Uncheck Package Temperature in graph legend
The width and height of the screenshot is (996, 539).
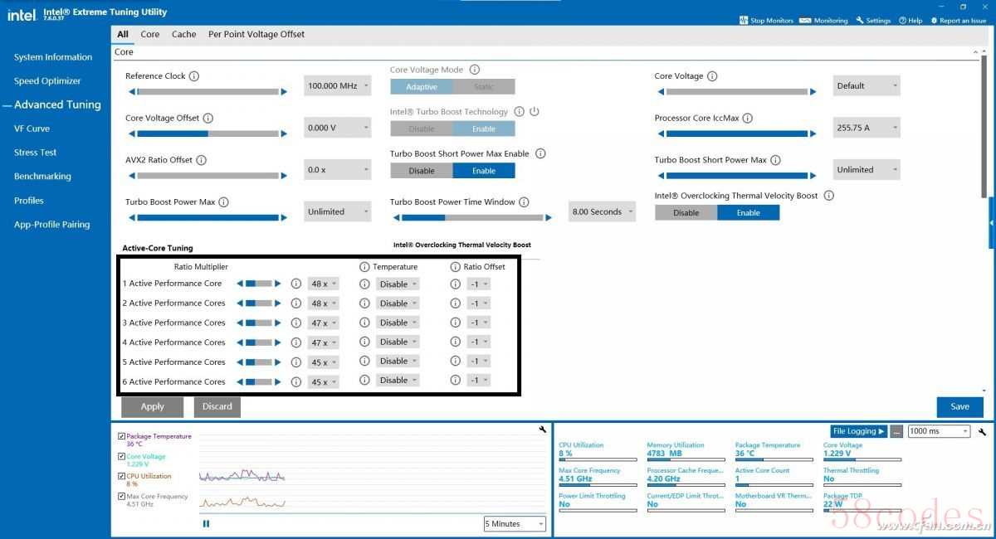(x=122, y=436)
